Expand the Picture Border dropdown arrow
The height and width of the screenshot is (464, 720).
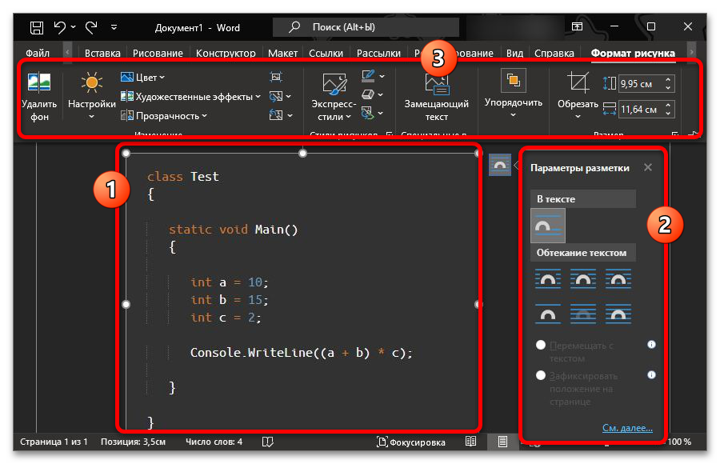(x=382, y=76)
